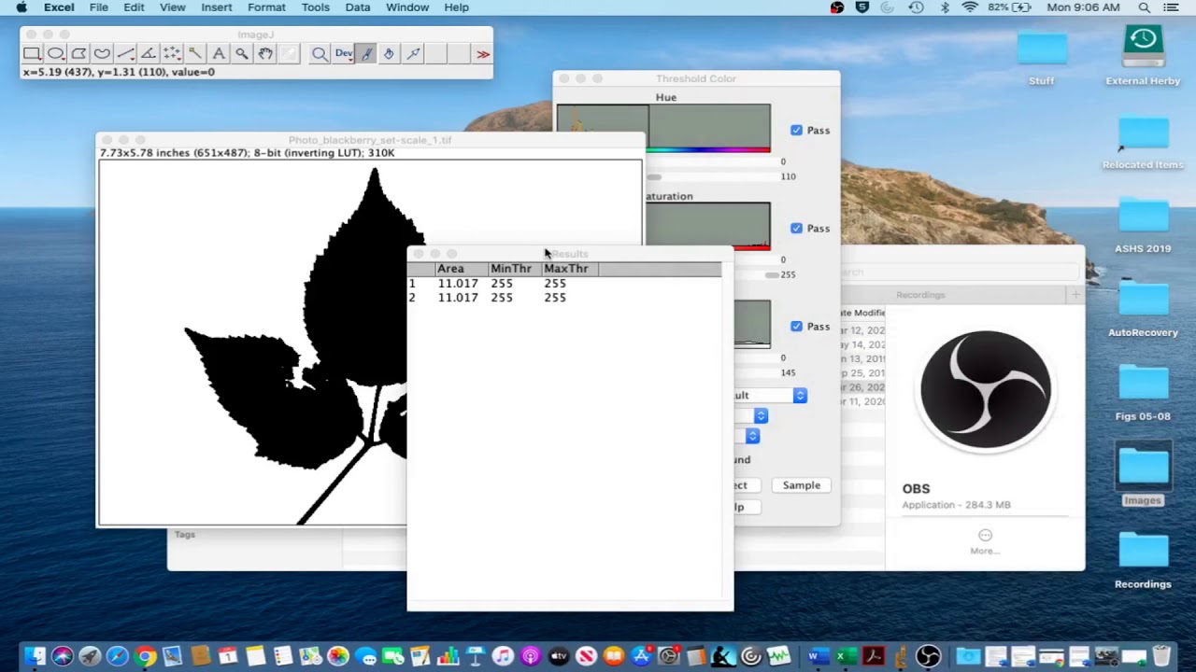The image size is (1196, 672).
Task: Open the More Tools double-arrow menu
Action: pyautogui.click(x=483, y=54)
